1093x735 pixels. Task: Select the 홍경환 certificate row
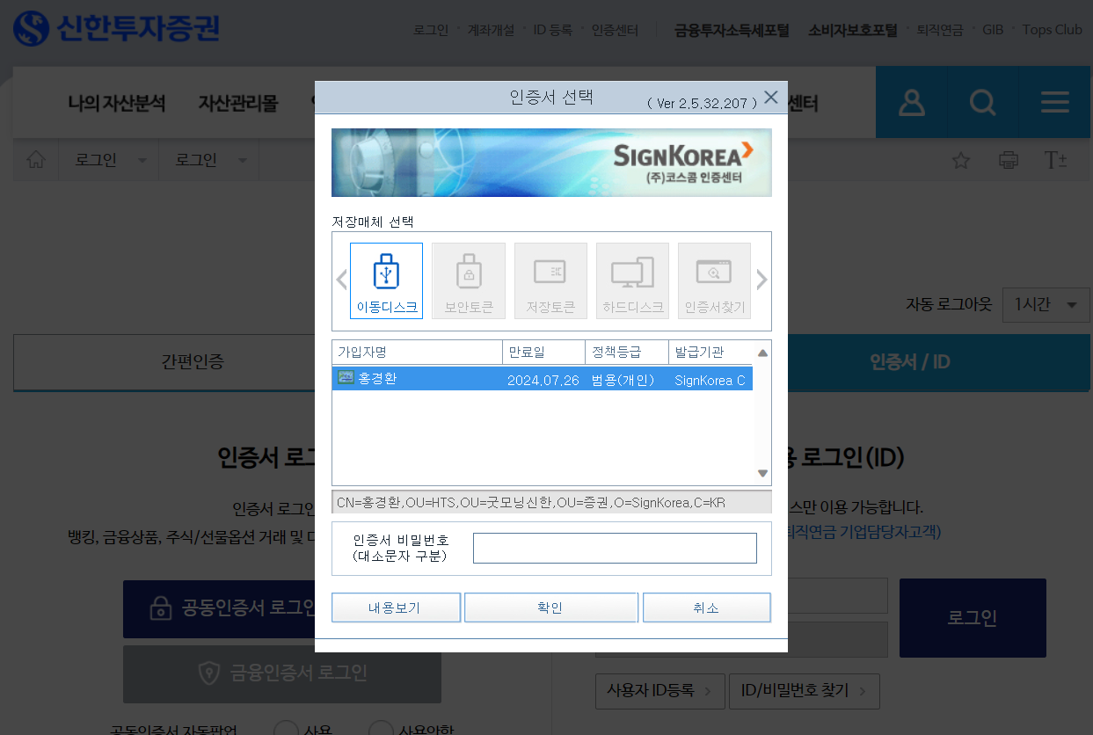[542, 379]
